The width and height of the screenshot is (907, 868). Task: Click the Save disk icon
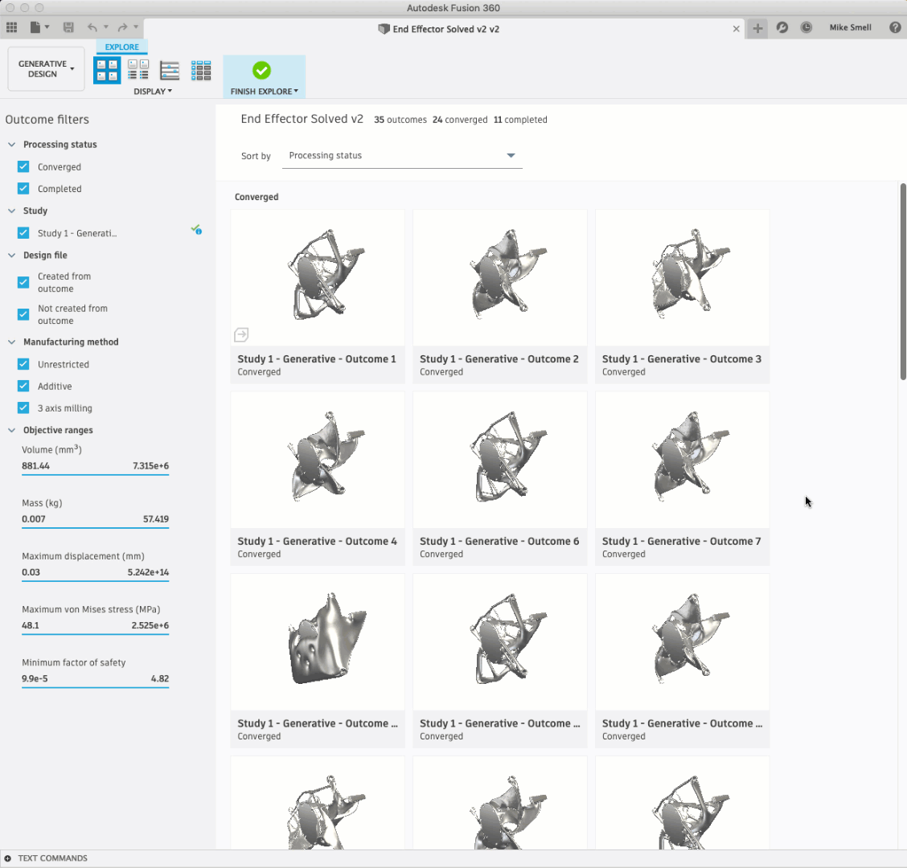[68, 27]
